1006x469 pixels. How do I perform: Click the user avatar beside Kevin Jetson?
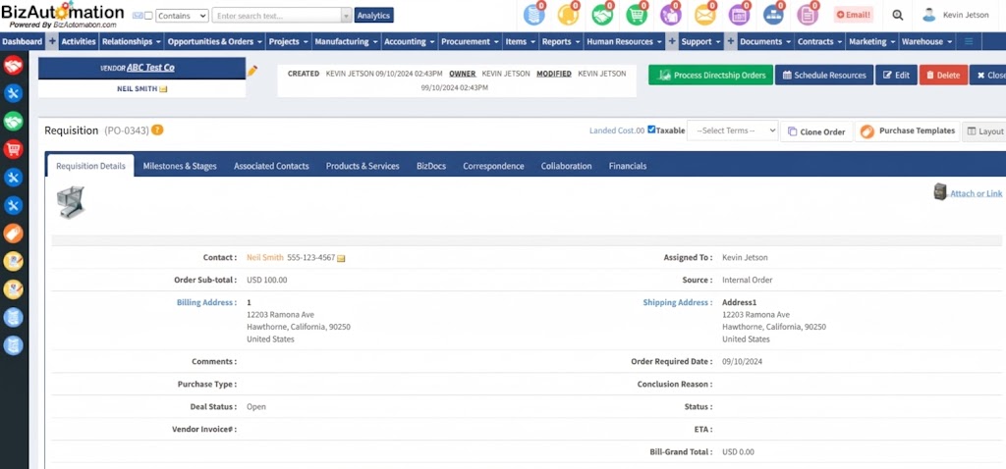929,15
